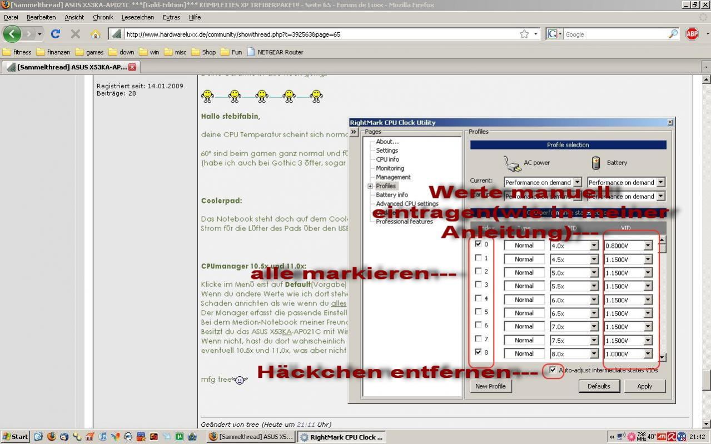Open the Firefox home page icon

click(x=95, y=34)
